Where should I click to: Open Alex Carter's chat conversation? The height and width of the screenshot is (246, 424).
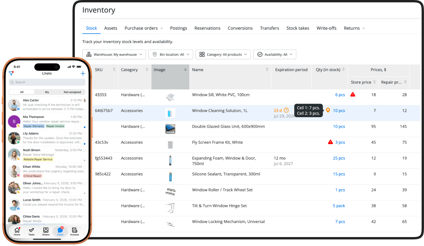[47, 105]
